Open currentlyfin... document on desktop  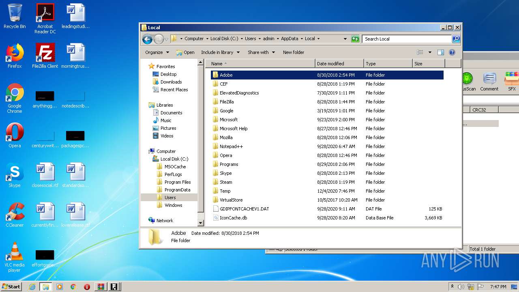pyautogui.click(x=45, y=215)
